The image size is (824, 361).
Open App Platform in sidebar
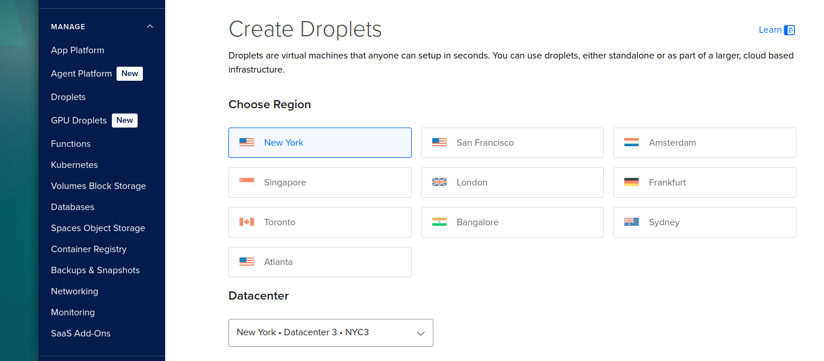(77, 50)
